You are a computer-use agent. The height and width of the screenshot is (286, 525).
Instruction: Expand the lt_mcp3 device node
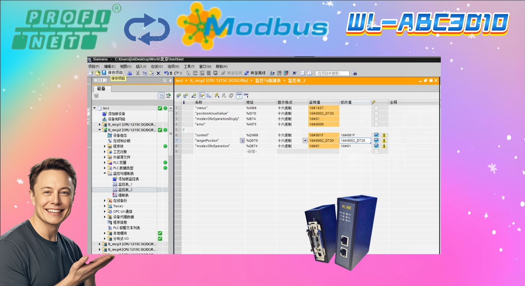coord(100,244)
